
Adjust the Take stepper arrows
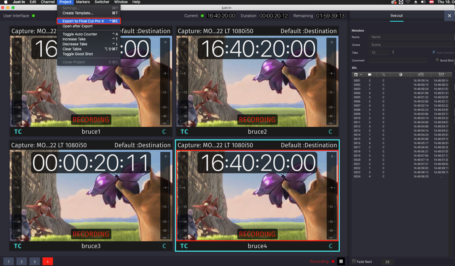(393, 52)
